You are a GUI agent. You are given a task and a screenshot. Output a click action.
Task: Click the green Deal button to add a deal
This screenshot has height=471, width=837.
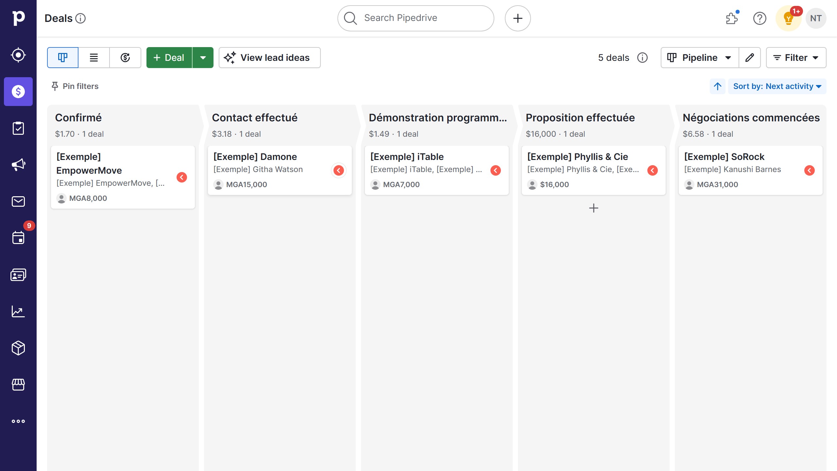point(169,58)
